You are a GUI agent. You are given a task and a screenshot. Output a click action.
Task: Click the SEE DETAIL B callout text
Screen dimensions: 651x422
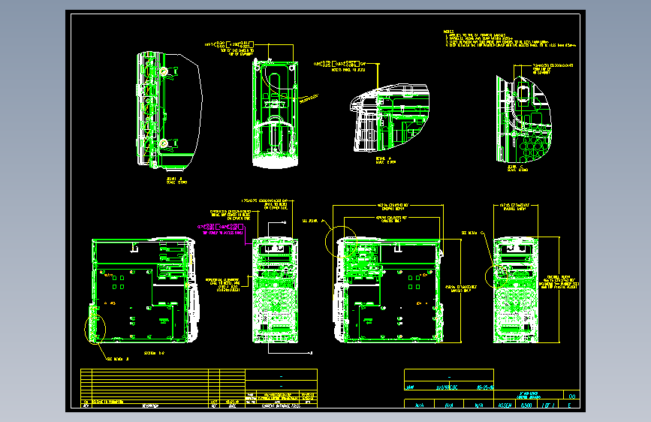[x=118, y=359]
